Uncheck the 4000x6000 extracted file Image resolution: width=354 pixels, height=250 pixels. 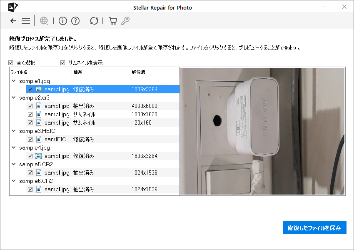coord(30,106)
